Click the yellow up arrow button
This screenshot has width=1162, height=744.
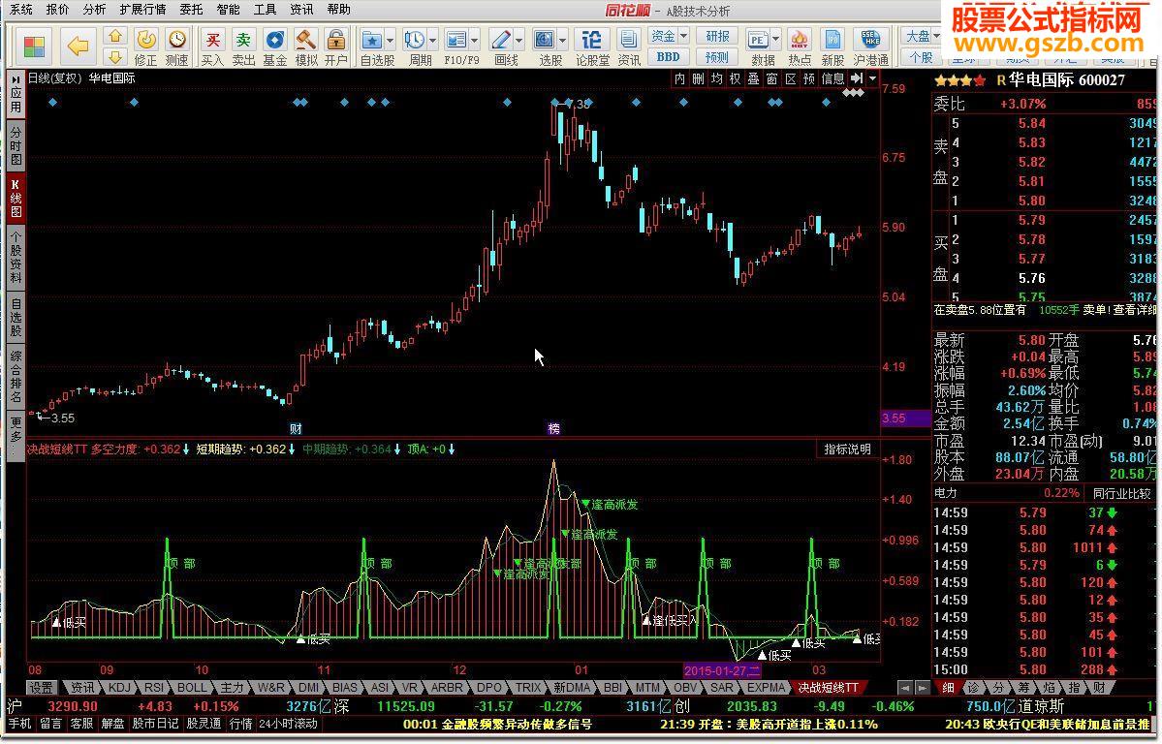(x=115, y=36)
